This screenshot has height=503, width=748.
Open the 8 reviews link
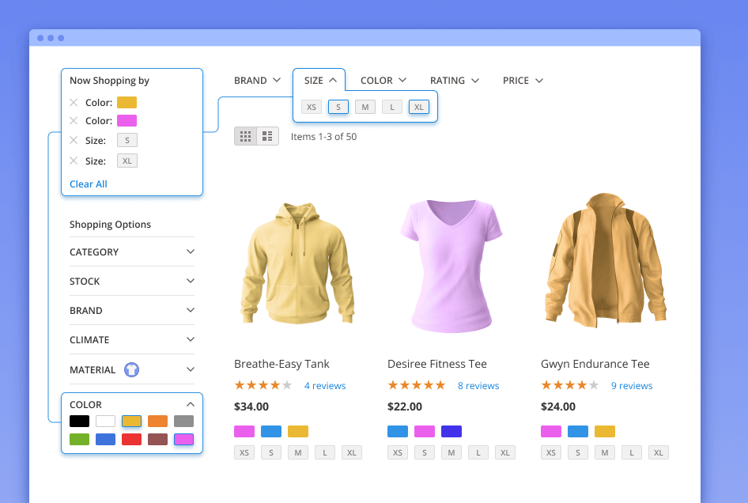(x=478, y=385)
